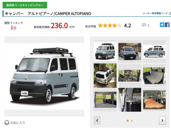Open main large van photo
The image size is (171, 128).
pyautogui.click(x=44, y=76)
